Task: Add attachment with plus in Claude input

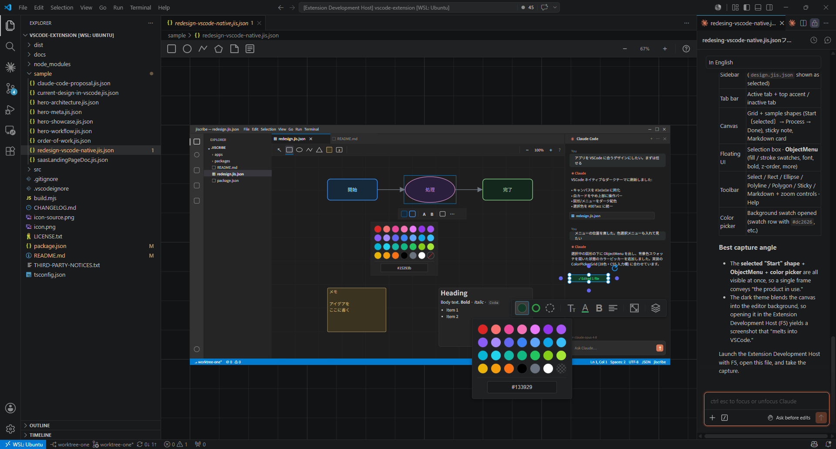Action: click(712, 418)
